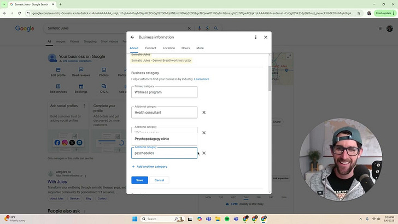Click the Blog sitelink chip
This screenshot has height=224, width=398.
click(89, 199)
